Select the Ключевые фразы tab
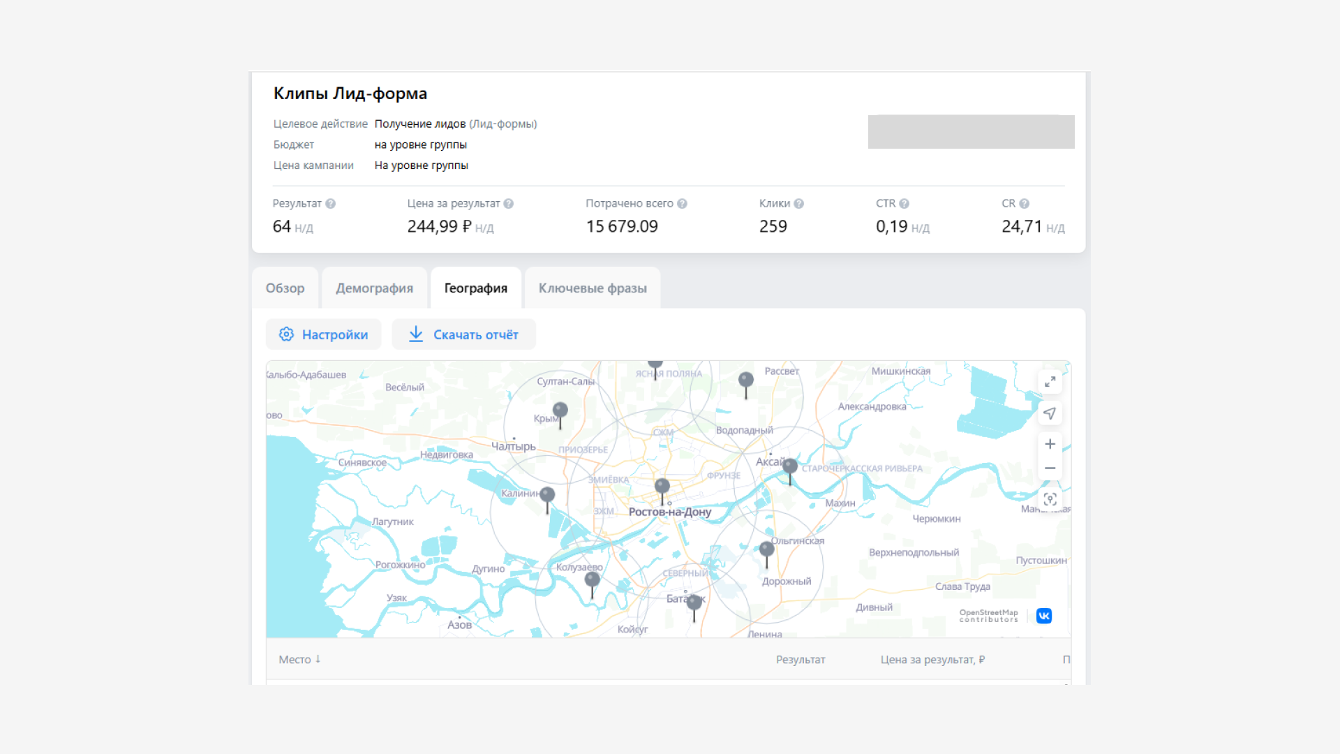The height and width of the screenshot is (754, 1340). click(x=593, y=288)
